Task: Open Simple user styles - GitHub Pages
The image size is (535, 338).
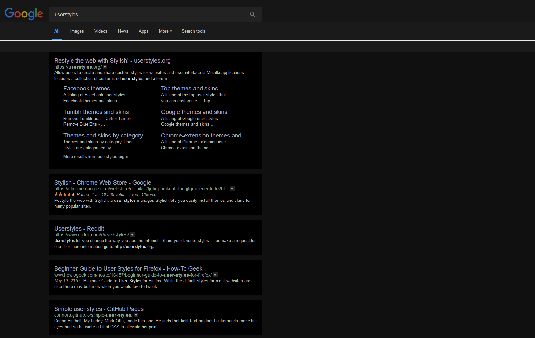Action: point(99,309)
